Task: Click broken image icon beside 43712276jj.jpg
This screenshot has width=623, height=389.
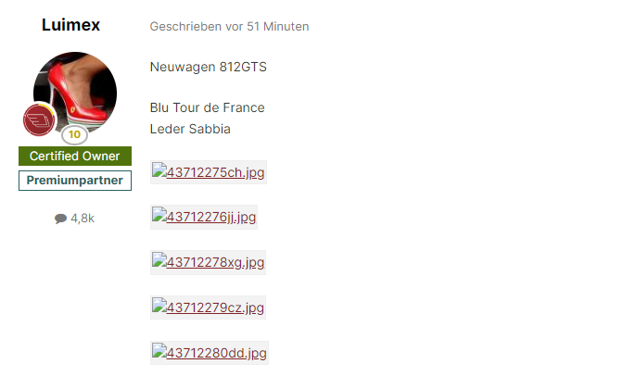Action: (x=159, y=215)
